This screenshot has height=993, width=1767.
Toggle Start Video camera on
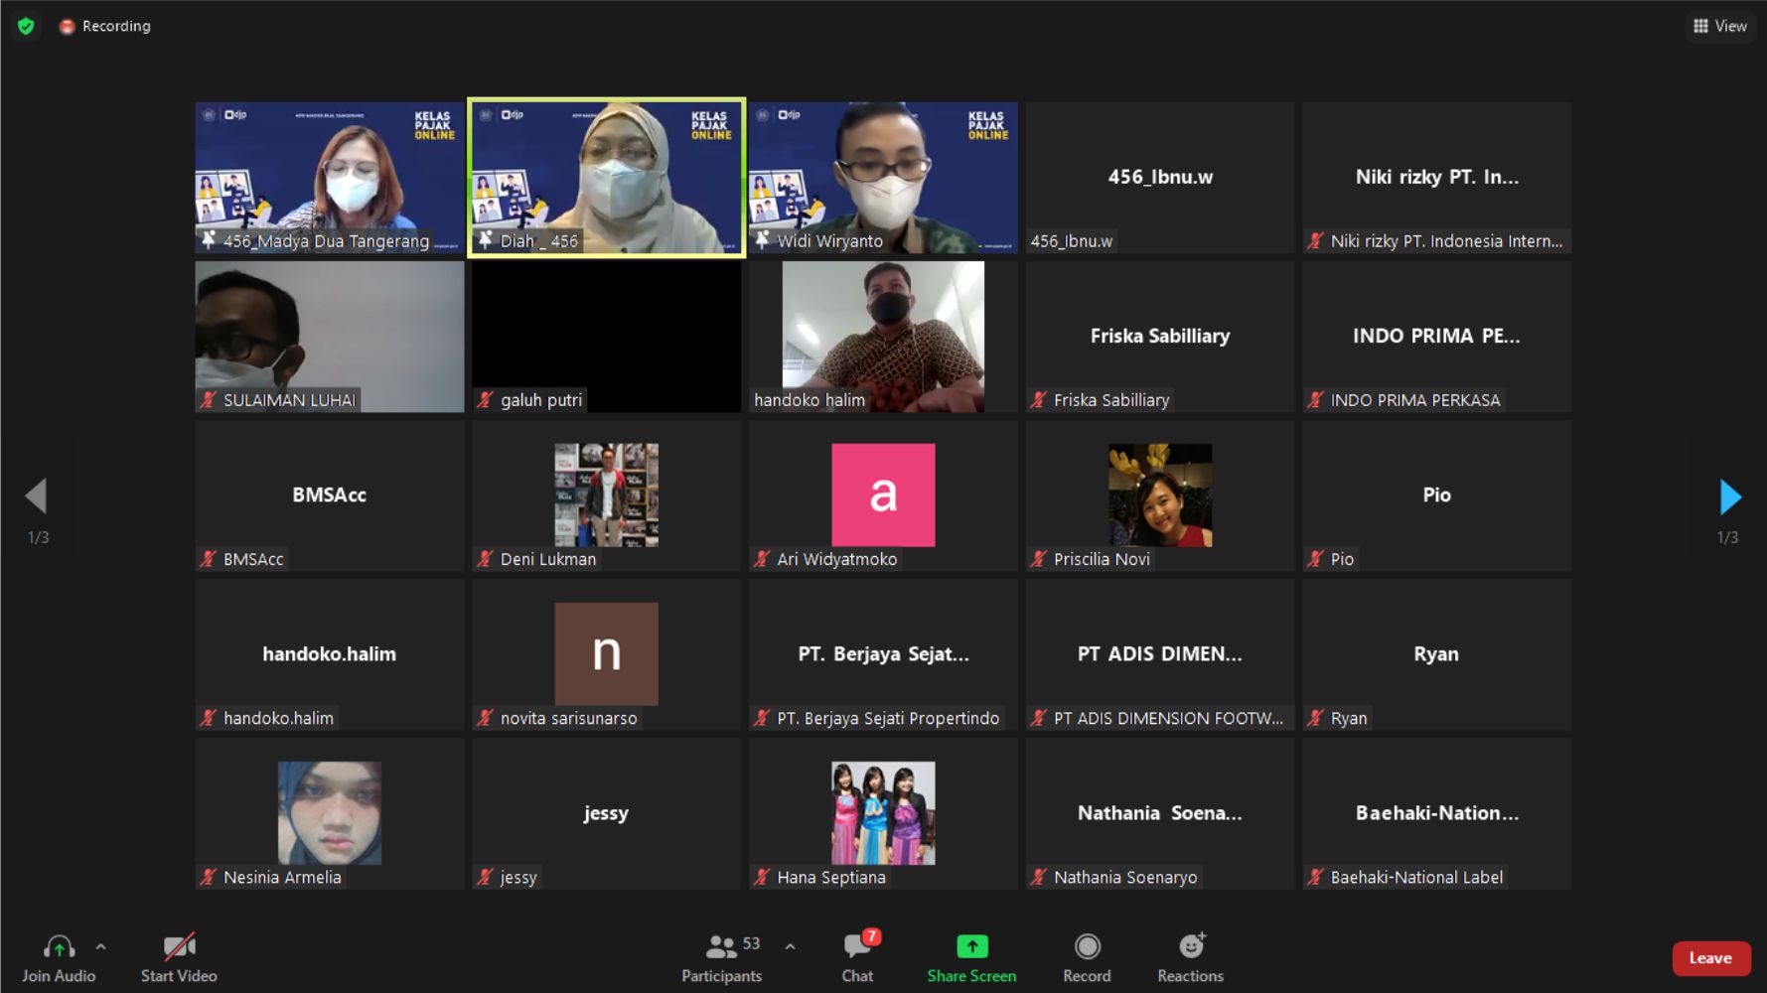tap(179, 946)
